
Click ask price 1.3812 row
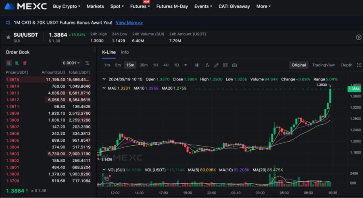48,100
